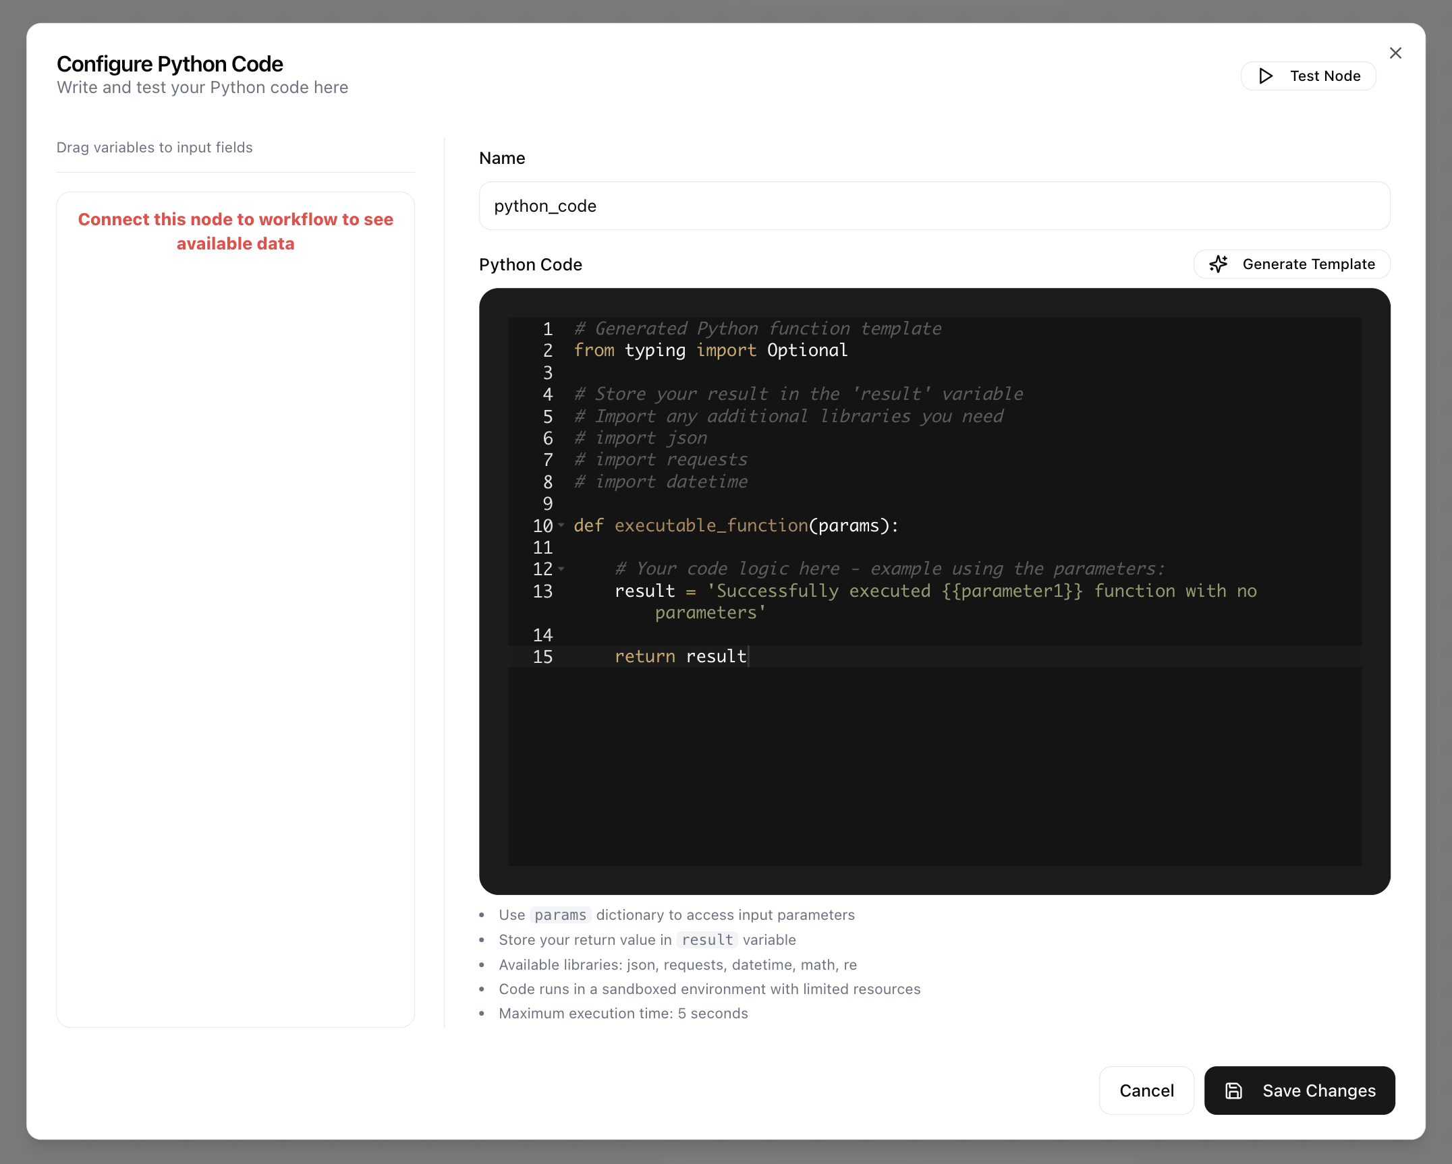Place cursor on the def executable_function line

(735, 525)
